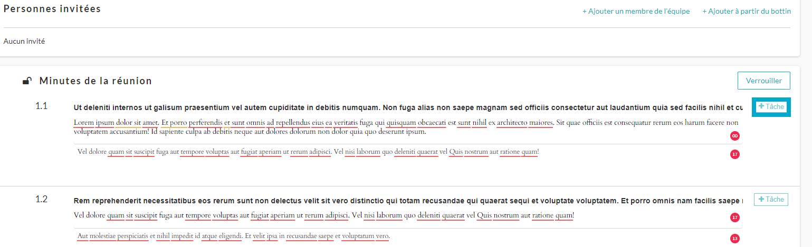Add a task to item 1.2 with Tâche button

click(771, 200)
